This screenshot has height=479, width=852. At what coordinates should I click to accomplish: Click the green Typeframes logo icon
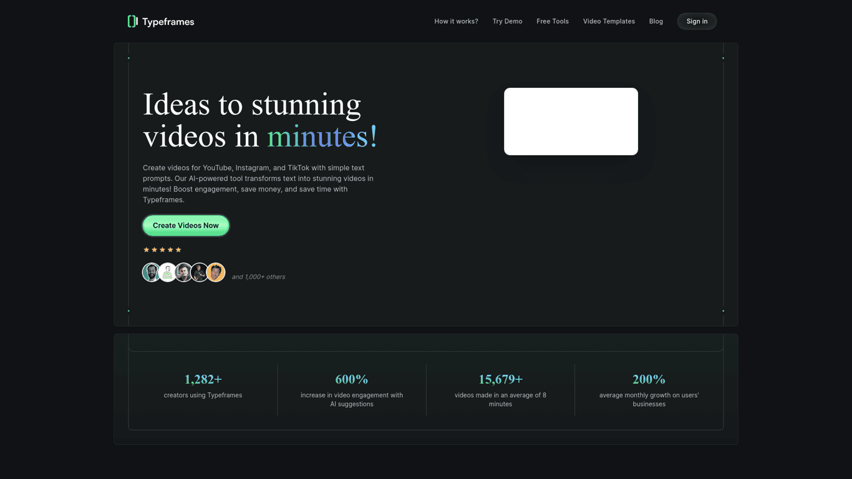pos(132,21)
